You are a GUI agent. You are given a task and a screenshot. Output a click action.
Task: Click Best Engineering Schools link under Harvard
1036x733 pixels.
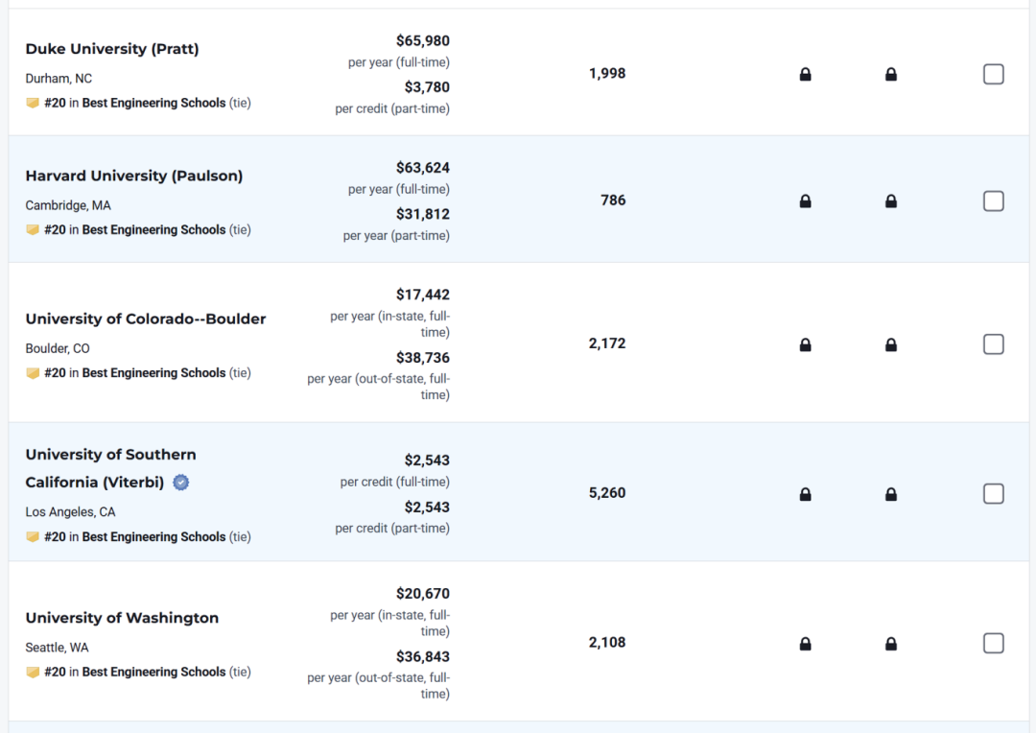pos(153,230)
